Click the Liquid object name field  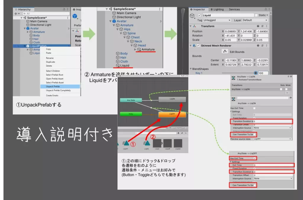[x=228, y=15]
